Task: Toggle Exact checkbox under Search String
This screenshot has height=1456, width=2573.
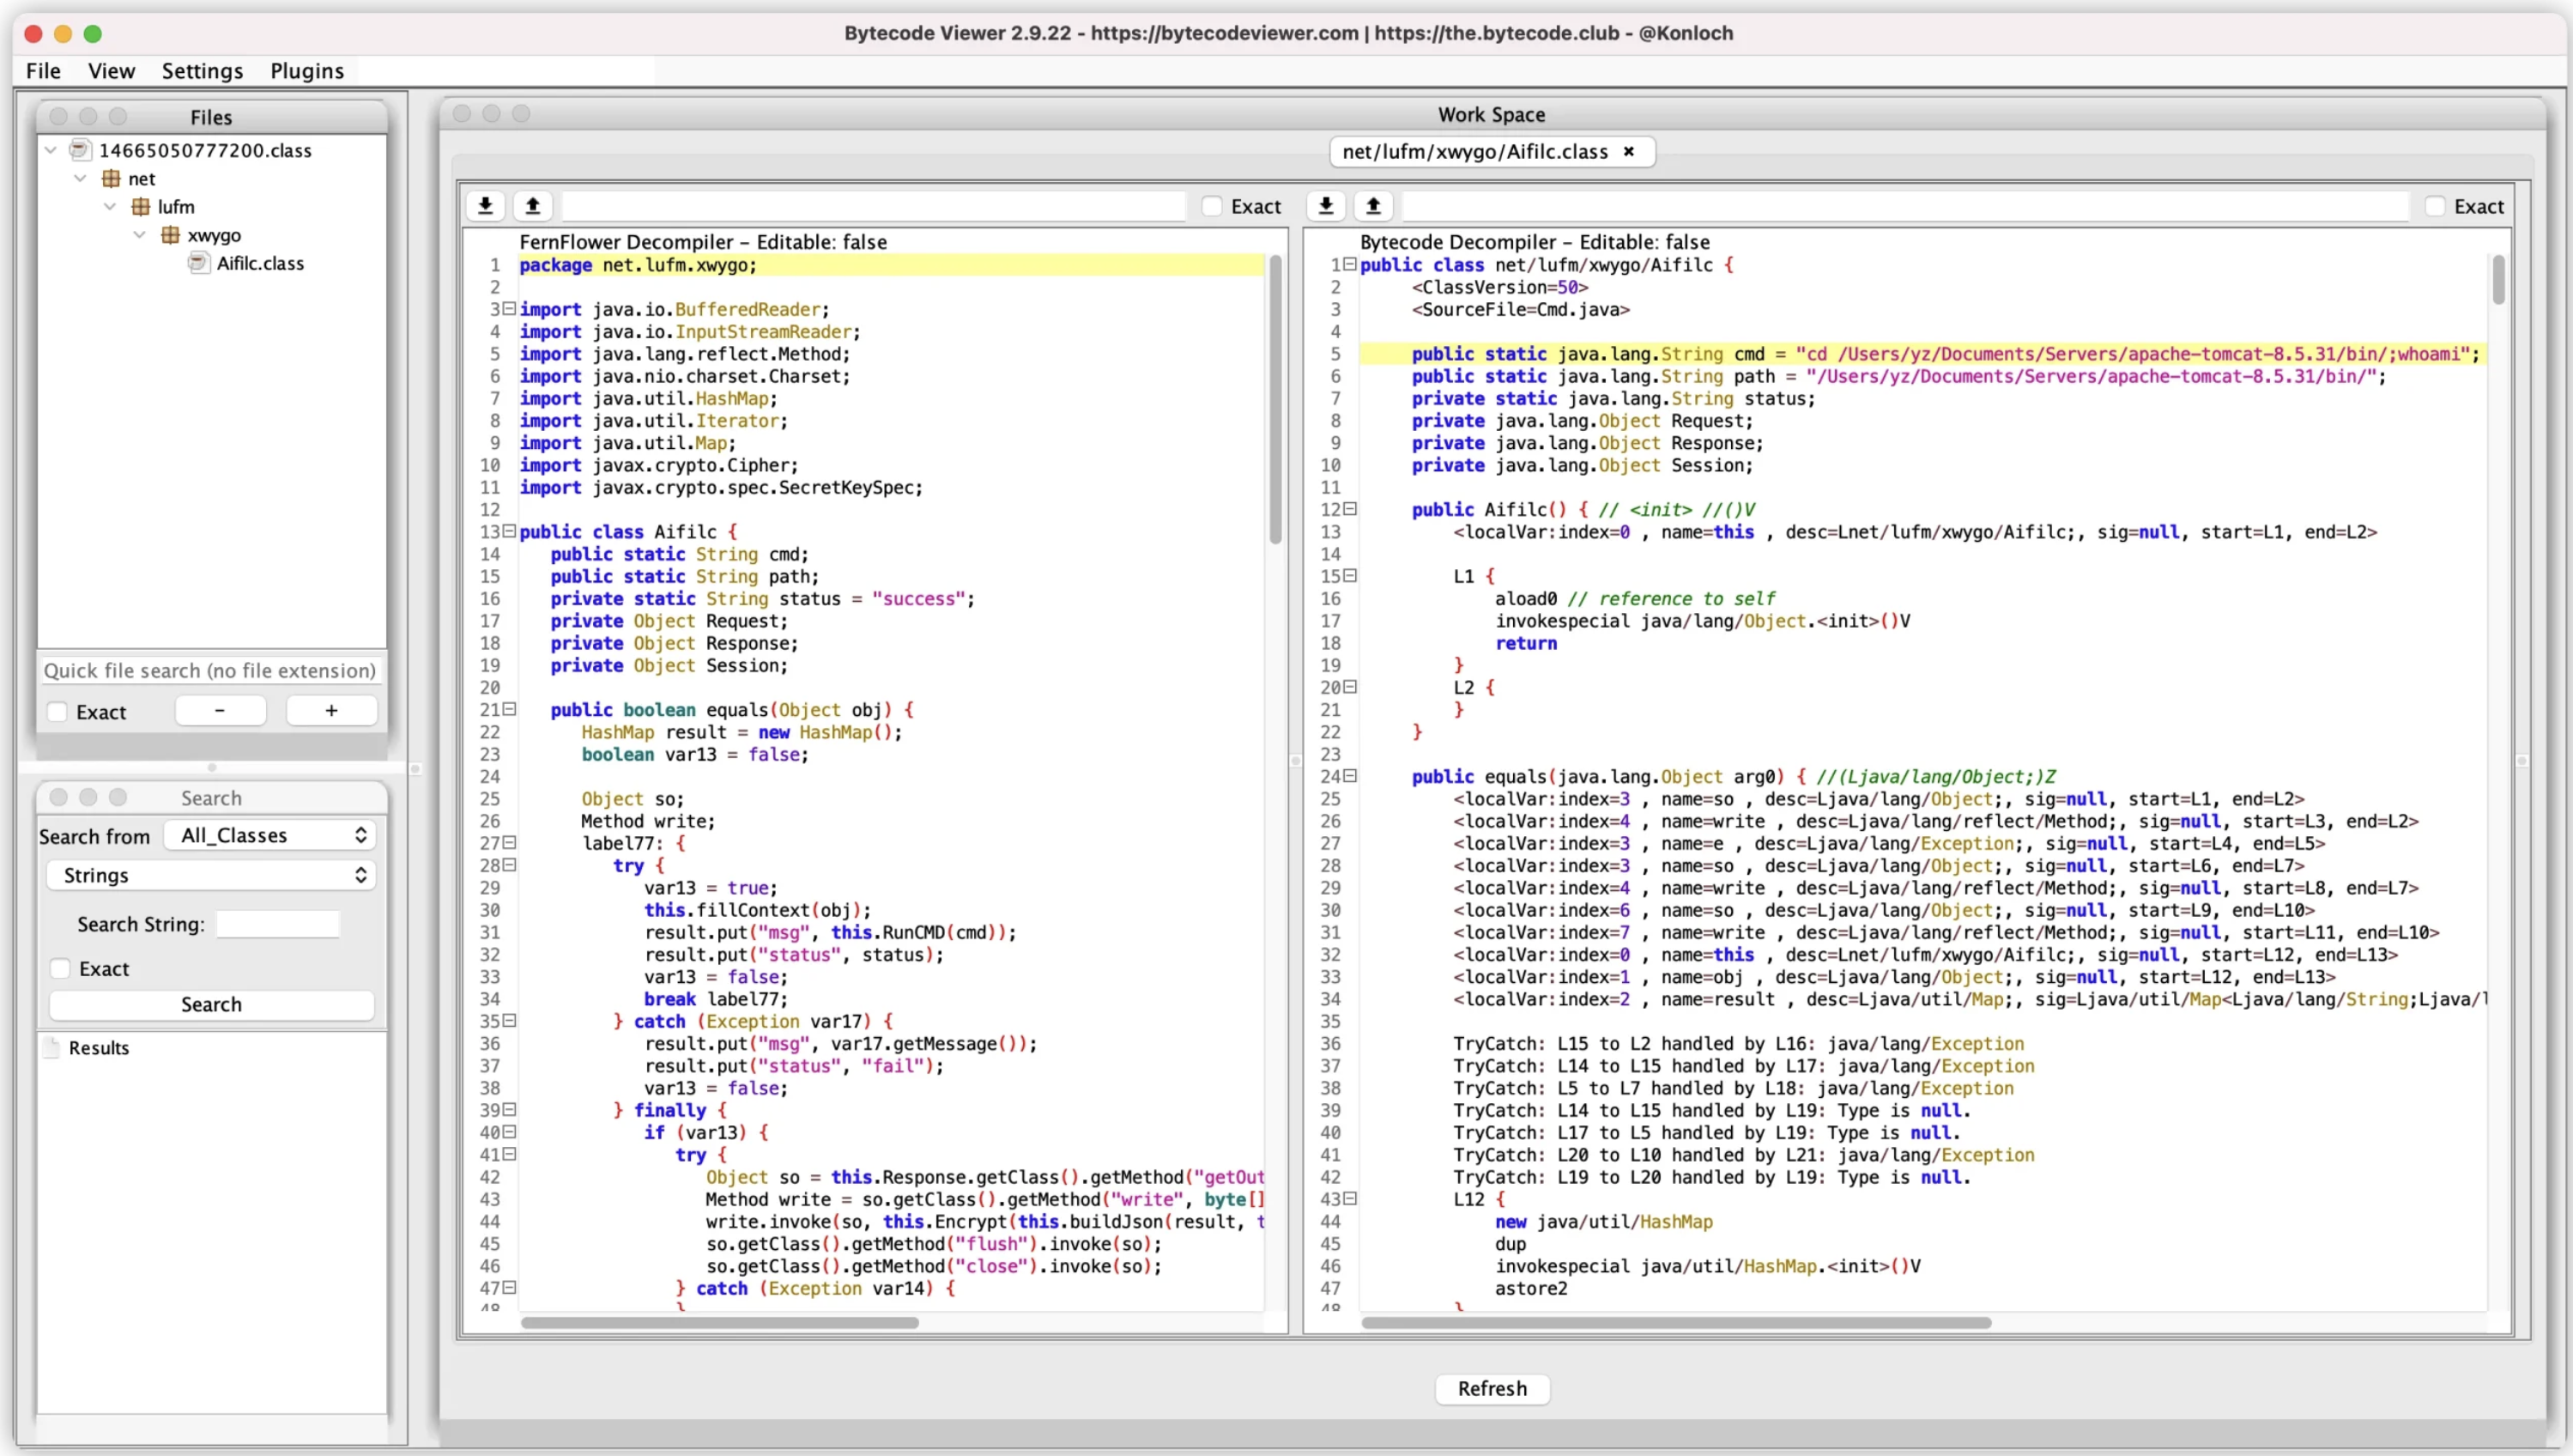Action: click(61, 968)
